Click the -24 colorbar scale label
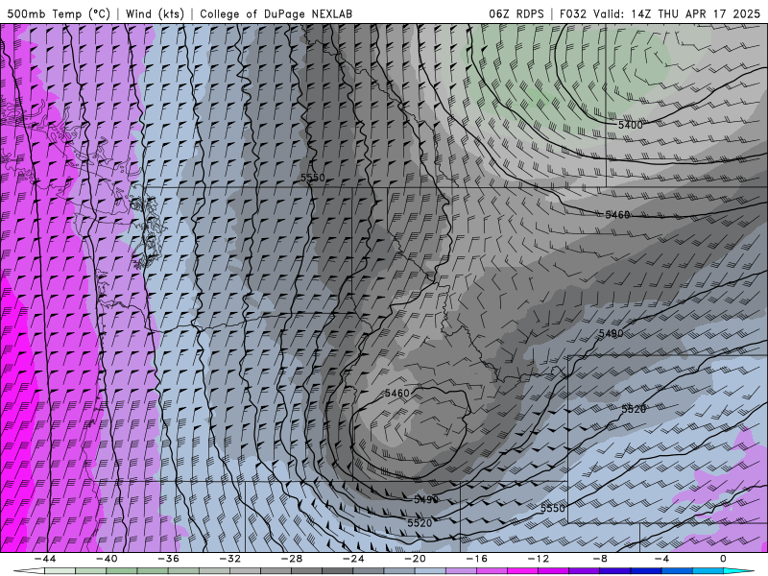 pyautogui.click(x=353, y=559)
